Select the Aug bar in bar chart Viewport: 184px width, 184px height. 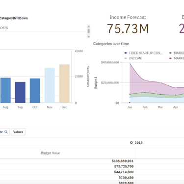[5, 90]
